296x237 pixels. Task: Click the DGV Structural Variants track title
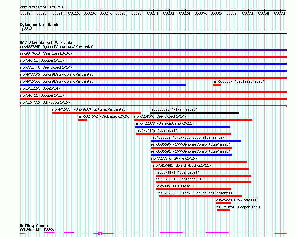47,43
